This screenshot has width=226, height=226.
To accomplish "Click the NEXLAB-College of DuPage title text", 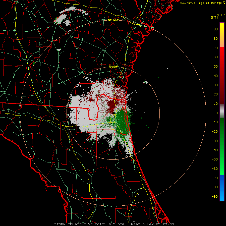I will [200, 3].
